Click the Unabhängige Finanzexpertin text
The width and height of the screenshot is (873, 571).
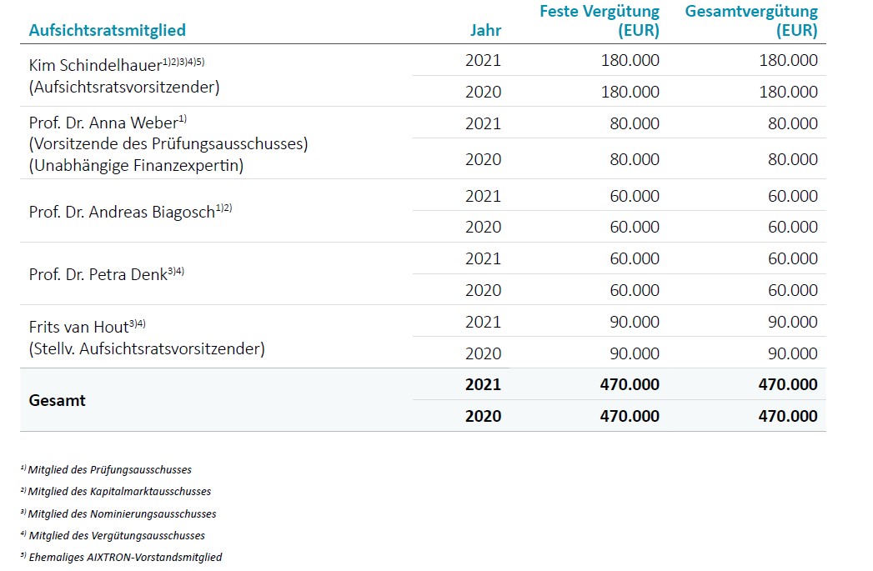tap(136, 165)
